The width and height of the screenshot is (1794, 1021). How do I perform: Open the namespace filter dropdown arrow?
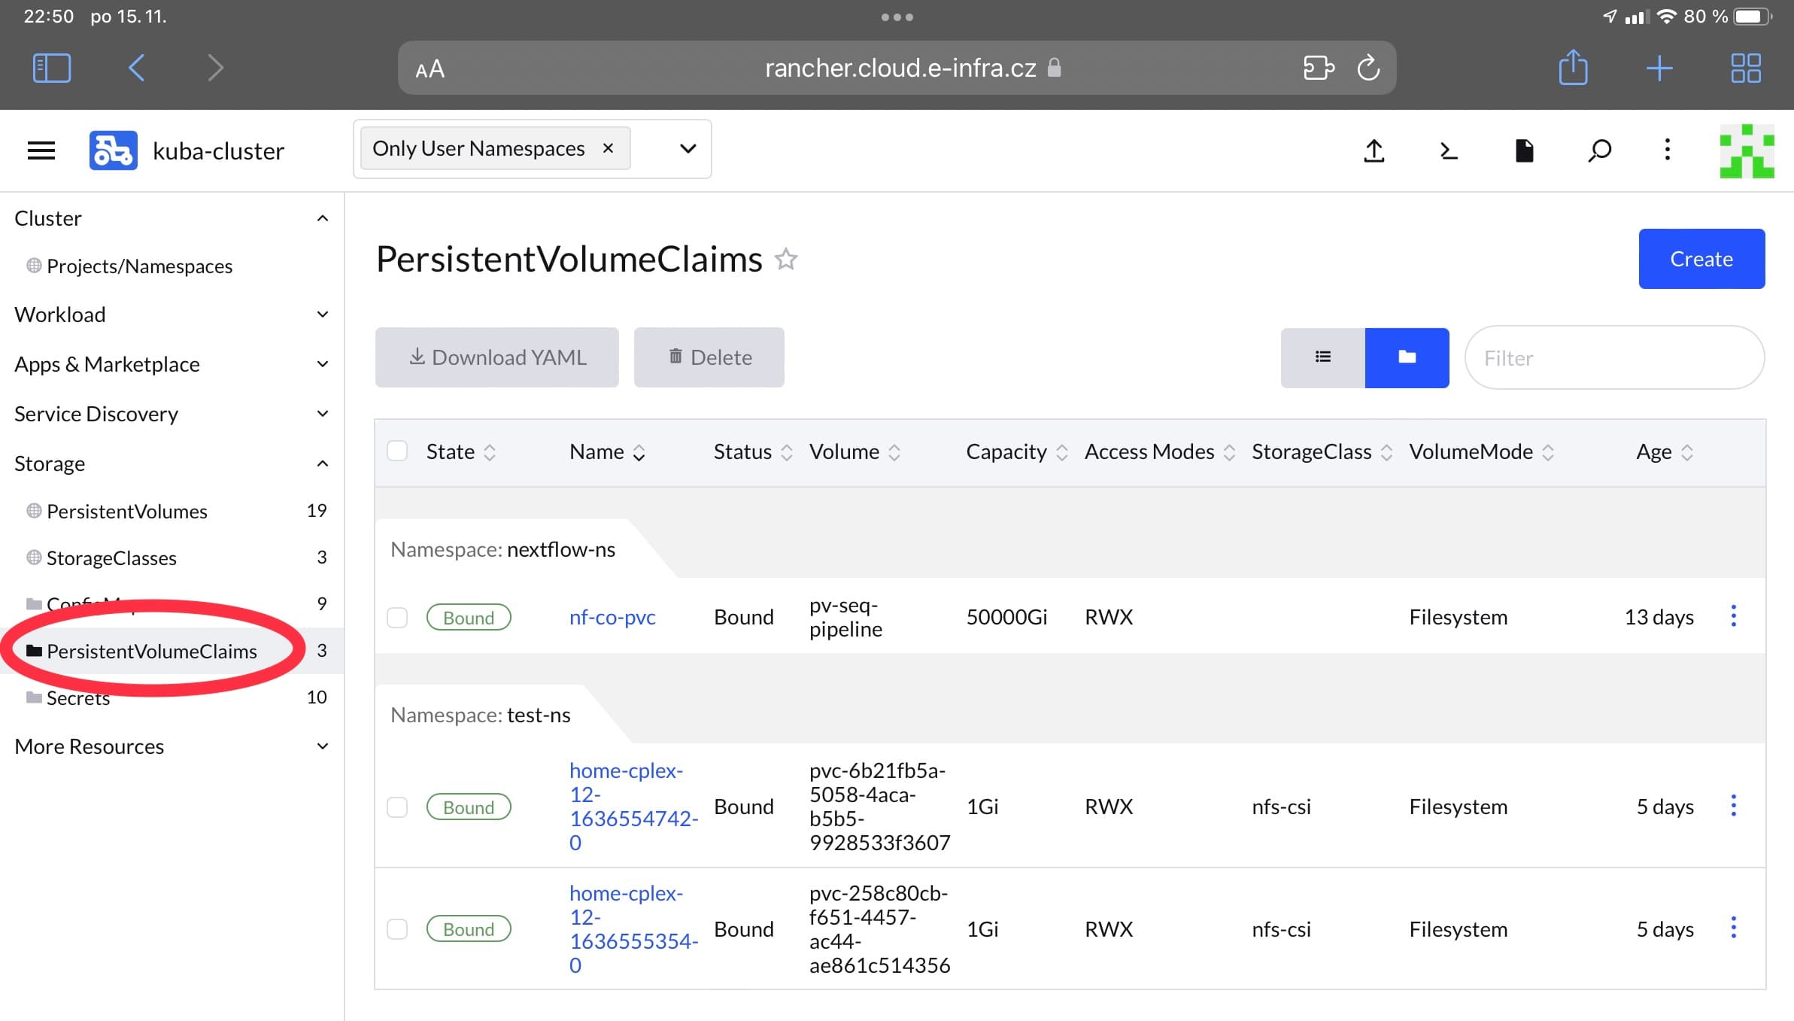coord(688,149)
